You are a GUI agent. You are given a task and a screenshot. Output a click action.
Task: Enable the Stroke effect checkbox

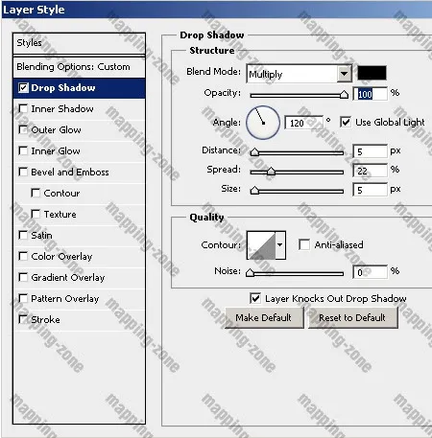point(23,319)
